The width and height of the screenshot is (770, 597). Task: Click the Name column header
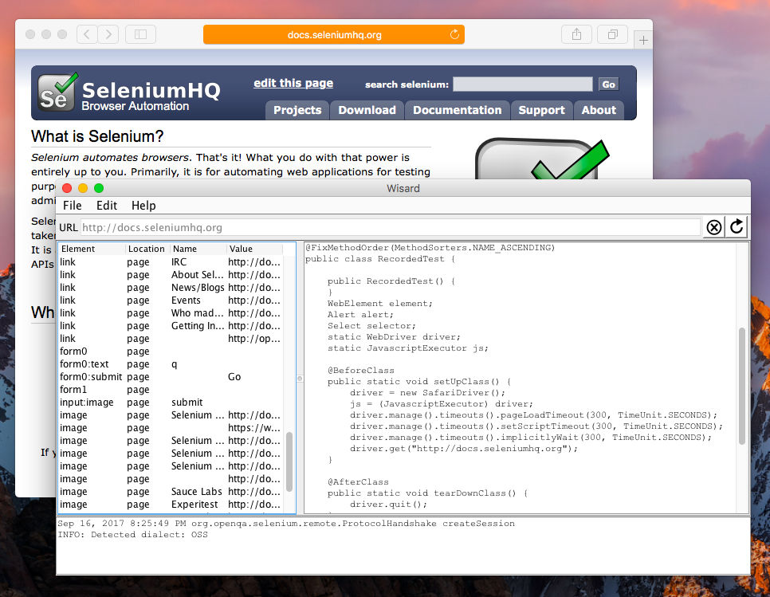198,249
